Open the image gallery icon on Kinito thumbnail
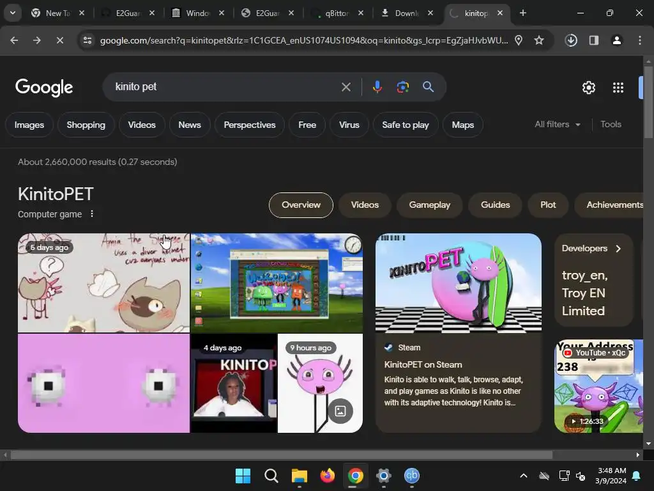Viewport: 654px width, 491px height. (x=340, y=411)
